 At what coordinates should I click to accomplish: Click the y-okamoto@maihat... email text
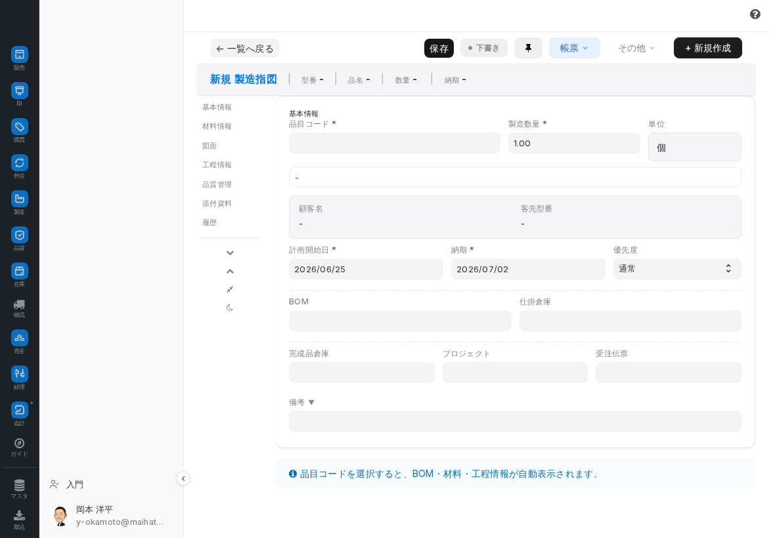pyautogui.click(x=120, y=522)
